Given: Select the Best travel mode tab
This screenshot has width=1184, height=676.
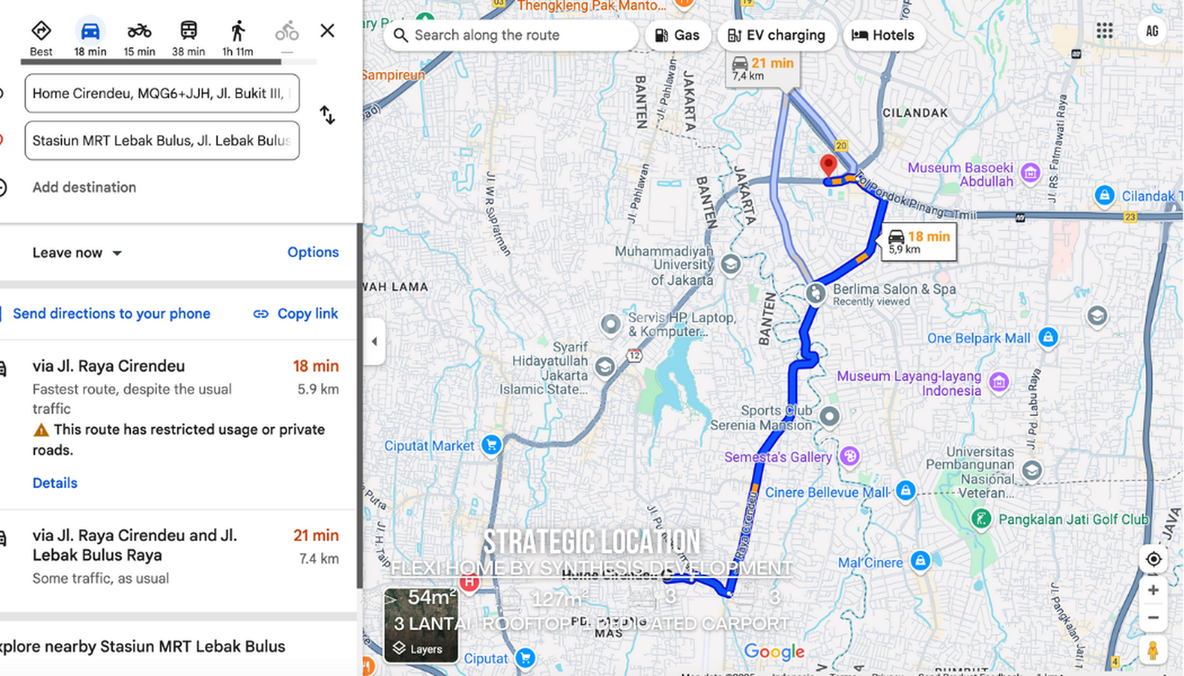Looking at the screenshot, I should coord(41,38).
